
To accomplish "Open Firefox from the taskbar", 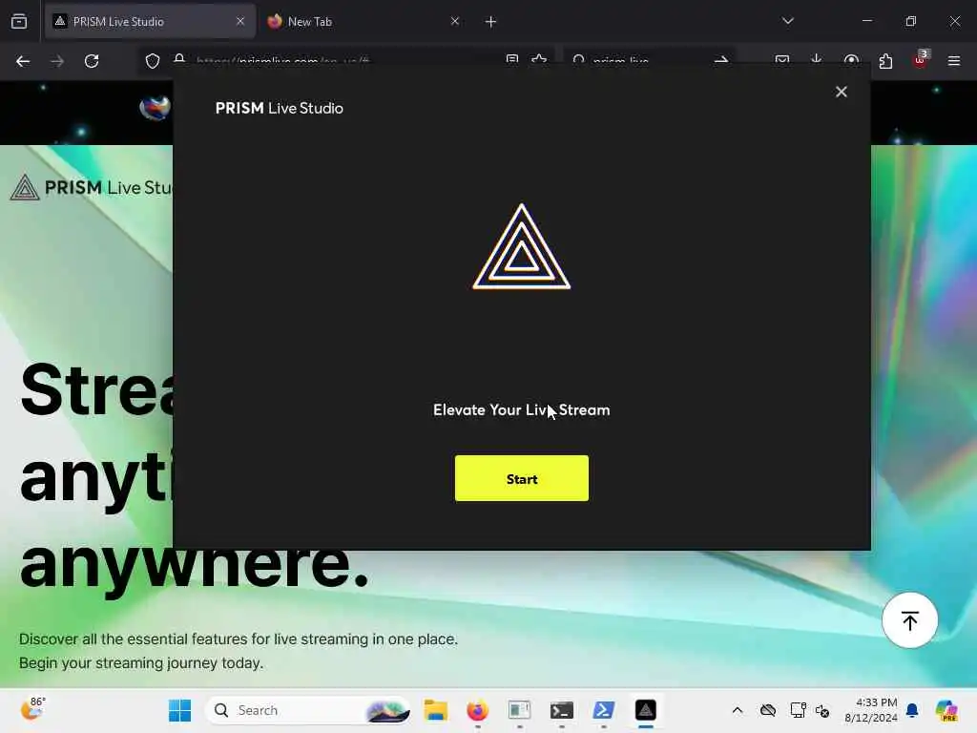I will pyautogui.click(x=478, y=710).
